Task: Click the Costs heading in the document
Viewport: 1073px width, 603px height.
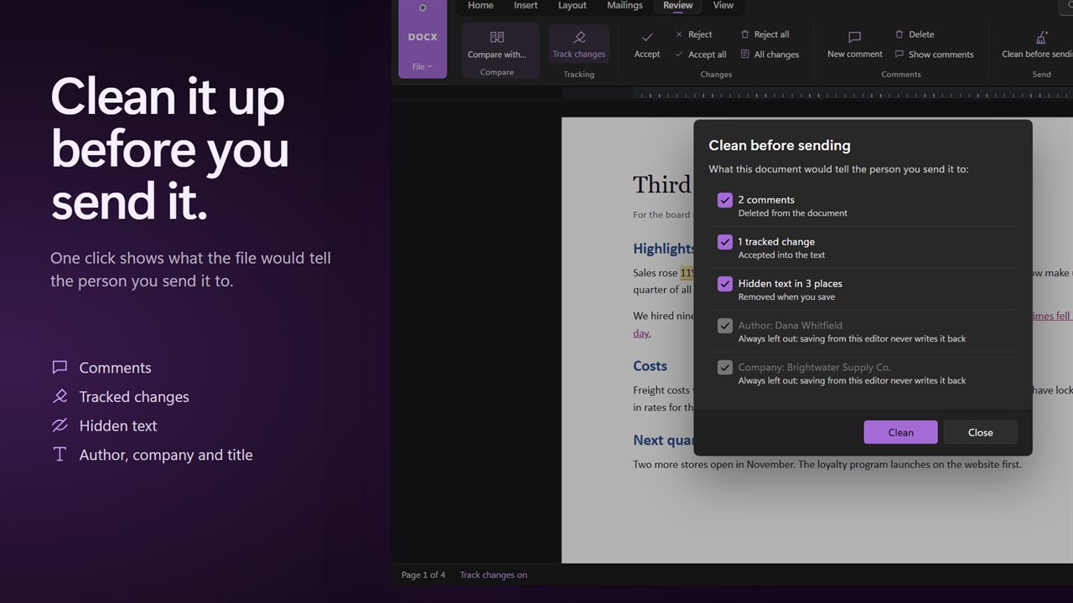Action: click(x=651, y=366)
